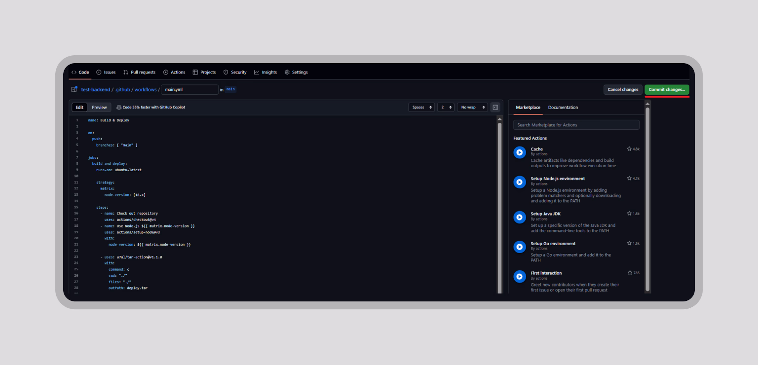Click the Search Marketplace for Actions field
This screenshot has width=758, height=365.
click(576, 125)
